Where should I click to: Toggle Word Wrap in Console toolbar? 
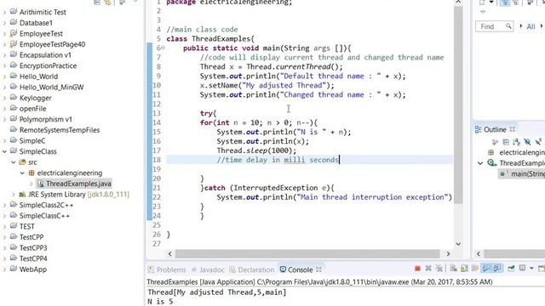point(475,269)
